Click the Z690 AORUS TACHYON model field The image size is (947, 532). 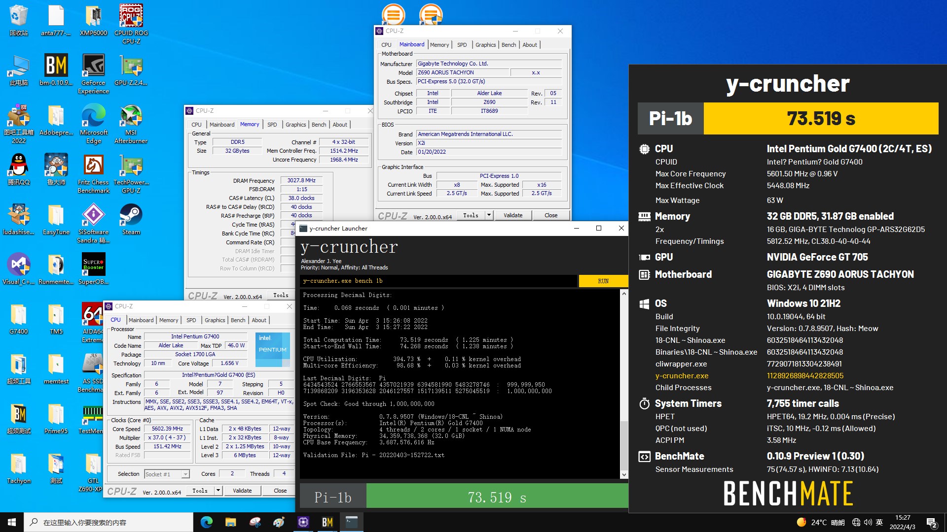point(463,72)
